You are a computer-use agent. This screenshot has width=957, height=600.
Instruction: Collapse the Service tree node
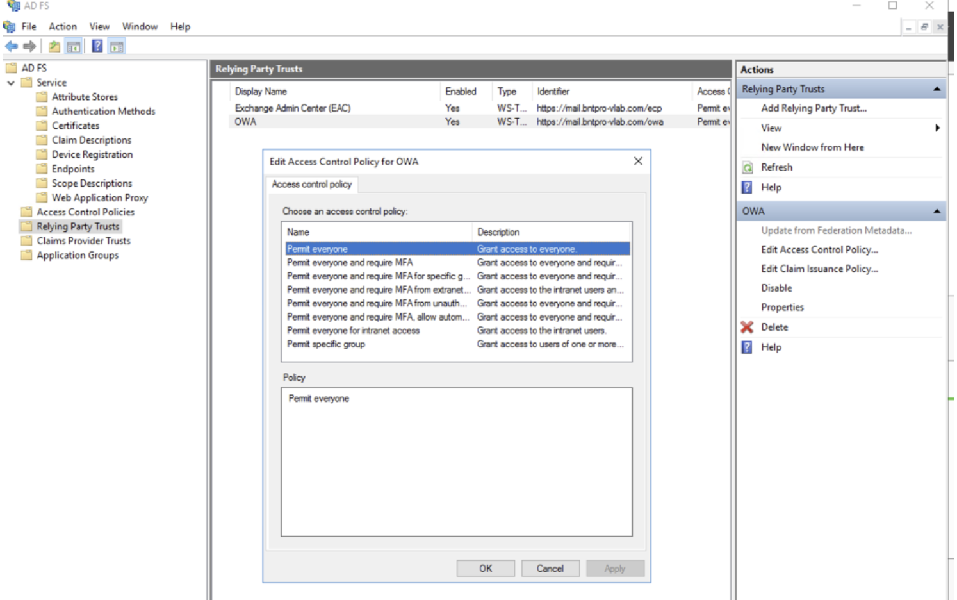coord(11,83)
